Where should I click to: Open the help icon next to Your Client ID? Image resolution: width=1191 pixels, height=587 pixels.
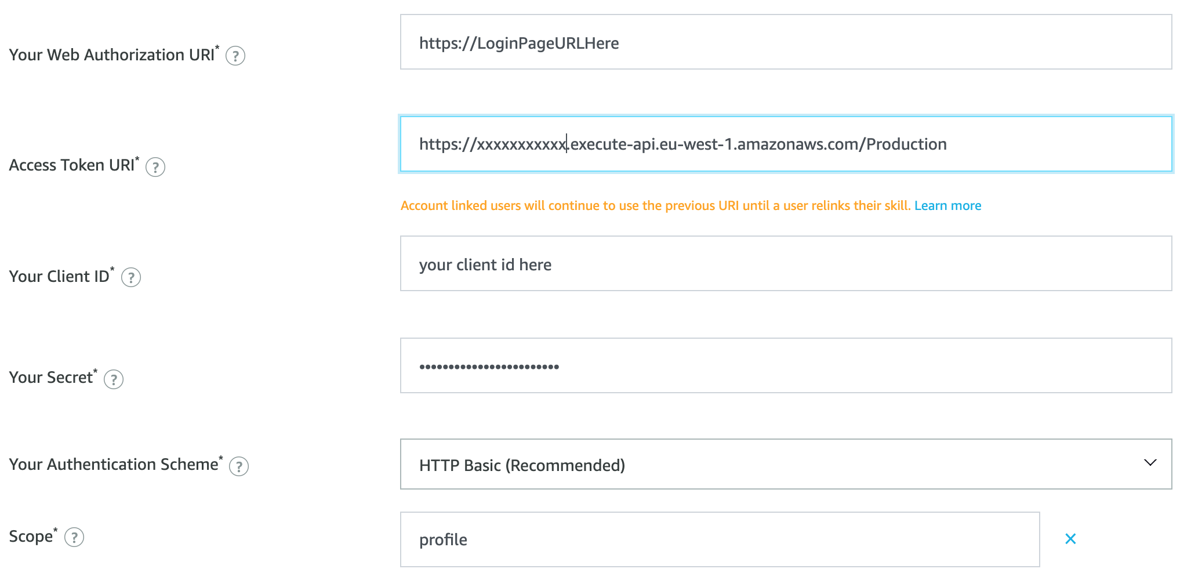pyautogui.click(x=131, y=277)
